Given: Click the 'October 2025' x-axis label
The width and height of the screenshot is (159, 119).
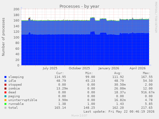Looking at the screenshot, I should tap(79, 68).
